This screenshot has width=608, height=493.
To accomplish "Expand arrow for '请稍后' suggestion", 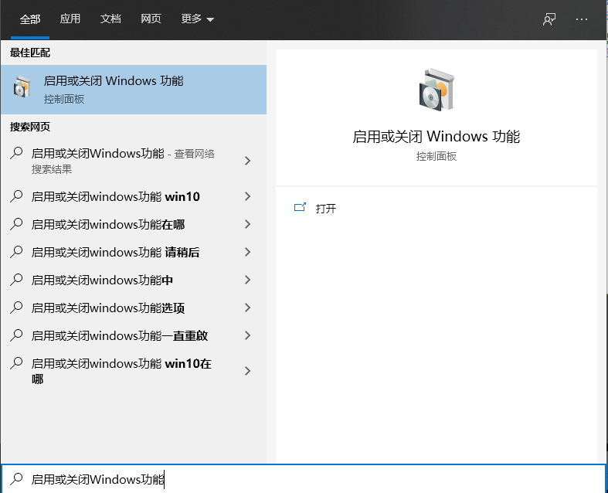I will (x=247, y=252).
